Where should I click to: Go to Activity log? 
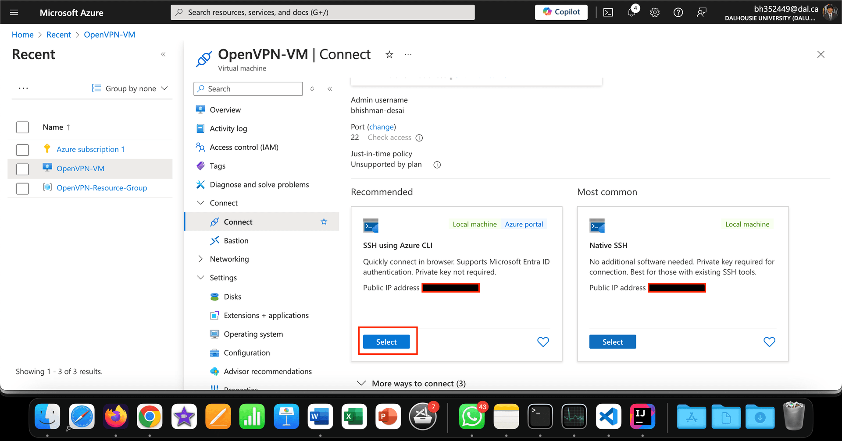[228, 128]
